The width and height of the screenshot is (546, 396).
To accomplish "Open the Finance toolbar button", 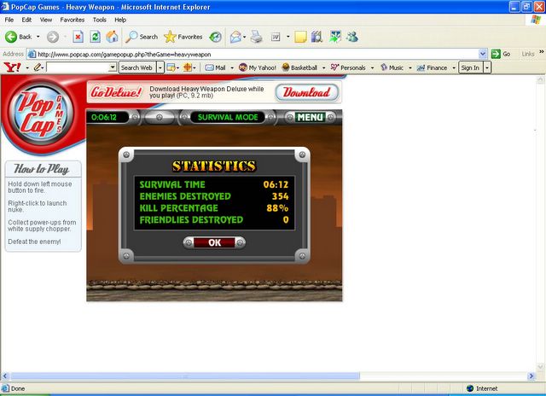I will (433, 67).
